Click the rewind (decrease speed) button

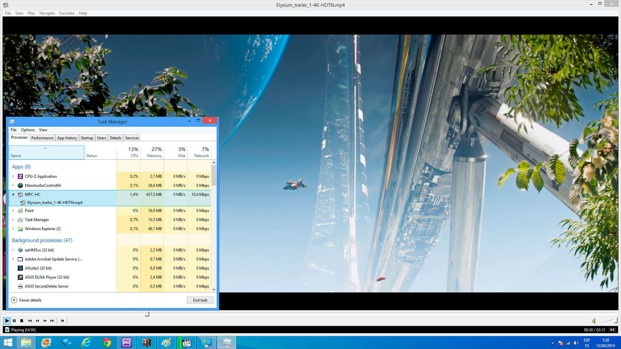click(38, 321)
